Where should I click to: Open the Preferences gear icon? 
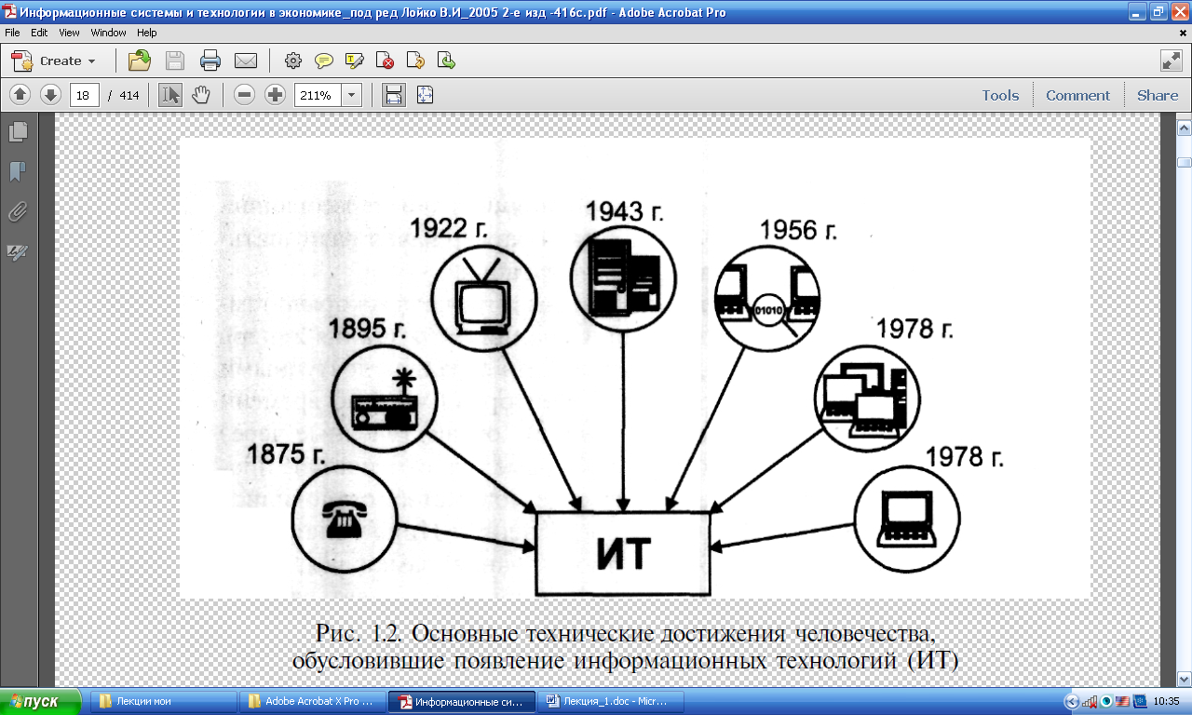coord(293,61)
